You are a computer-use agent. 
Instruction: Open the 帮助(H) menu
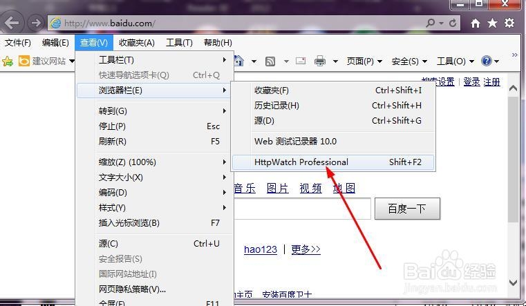click(218, 43)
